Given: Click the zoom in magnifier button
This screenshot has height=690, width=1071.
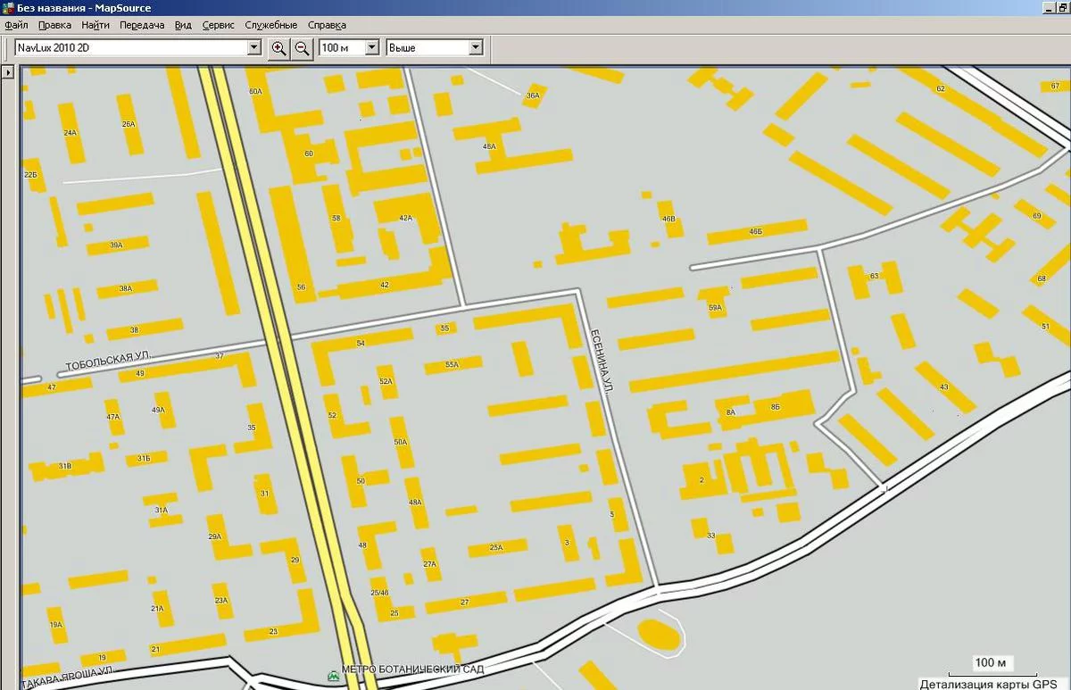Looking at the screenshot, I should pyautogui.click(x=279, y=48).
